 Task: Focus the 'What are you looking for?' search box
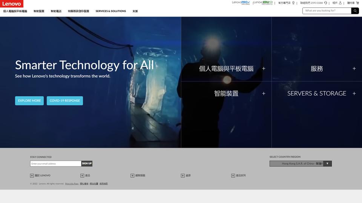coord(327,11)
